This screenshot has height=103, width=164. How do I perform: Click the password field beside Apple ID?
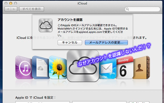[x=99, y=102]
